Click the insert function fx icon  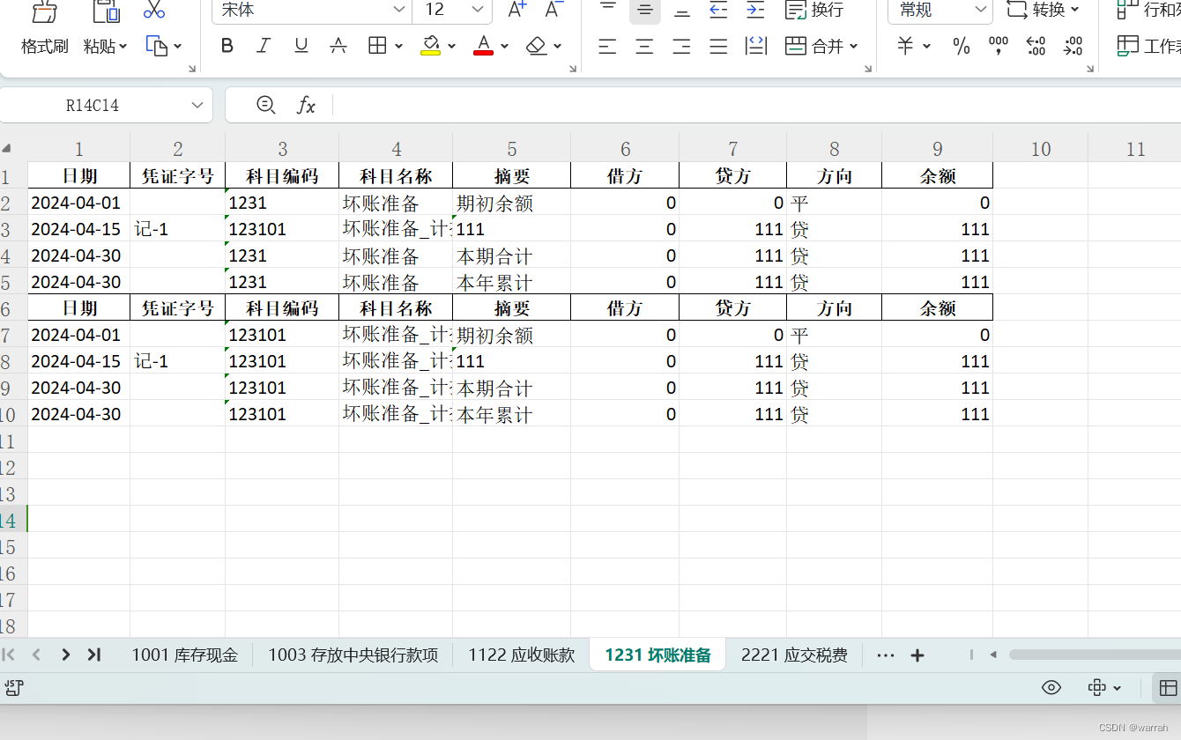(305, 106)
